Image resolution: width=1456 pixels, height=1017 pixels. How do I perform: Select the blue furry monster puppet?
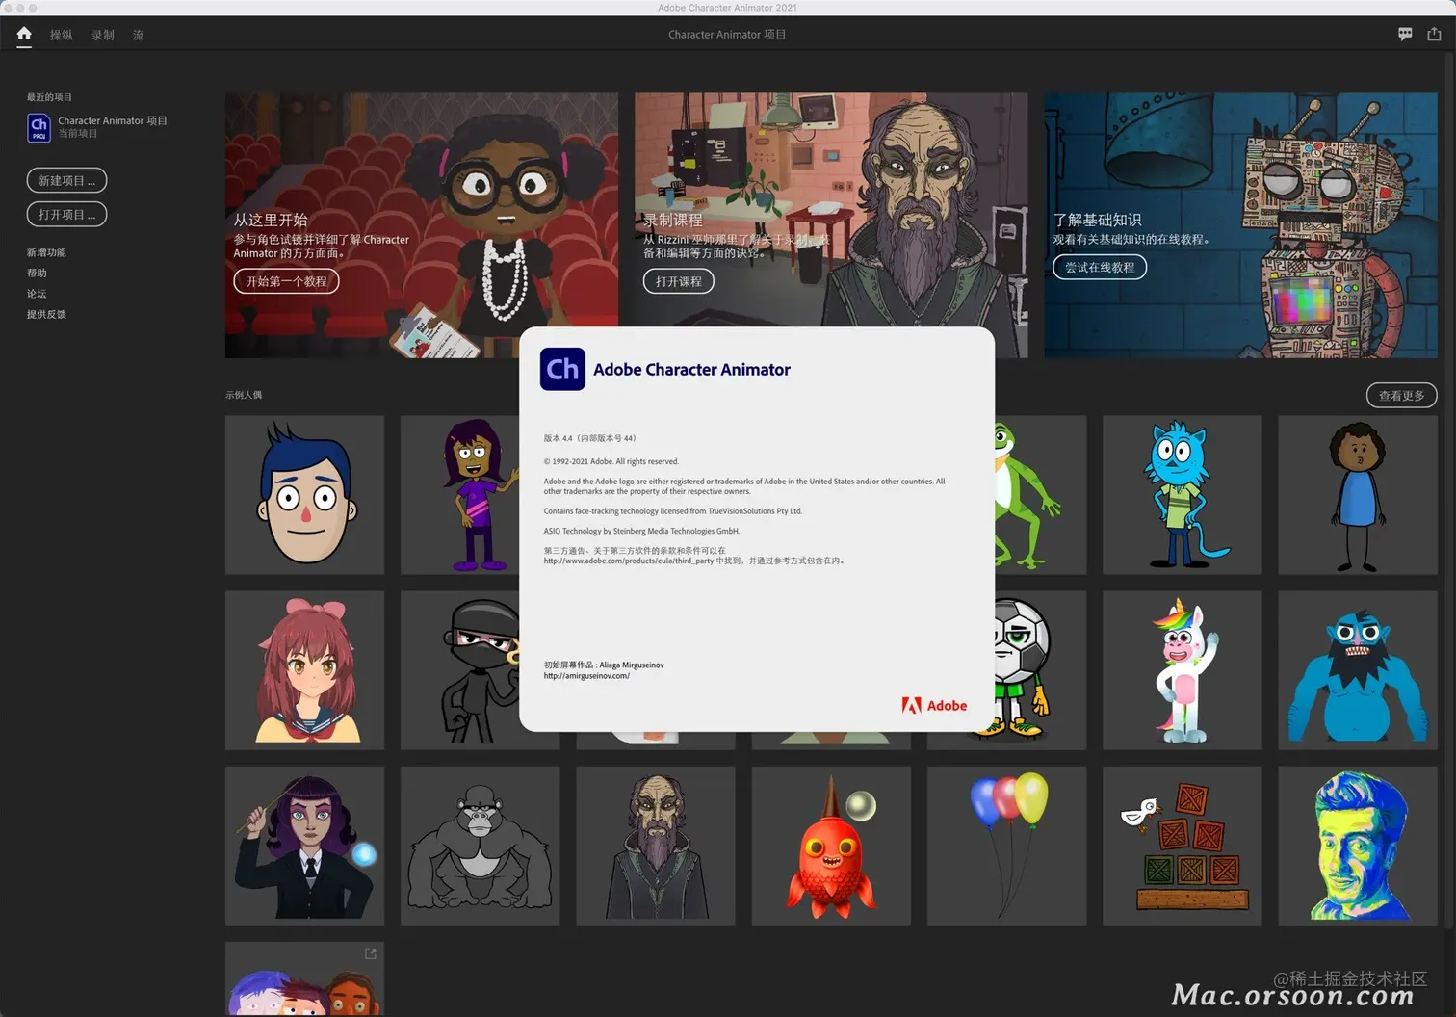[1357, 670]
